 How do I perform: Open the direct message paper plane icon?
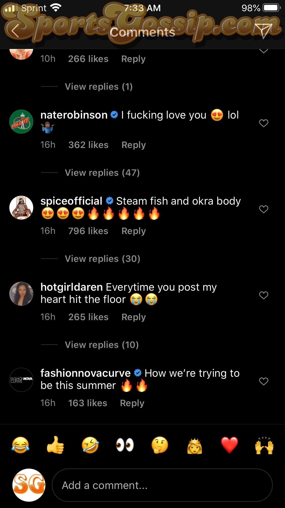click(x=263, y=31)
